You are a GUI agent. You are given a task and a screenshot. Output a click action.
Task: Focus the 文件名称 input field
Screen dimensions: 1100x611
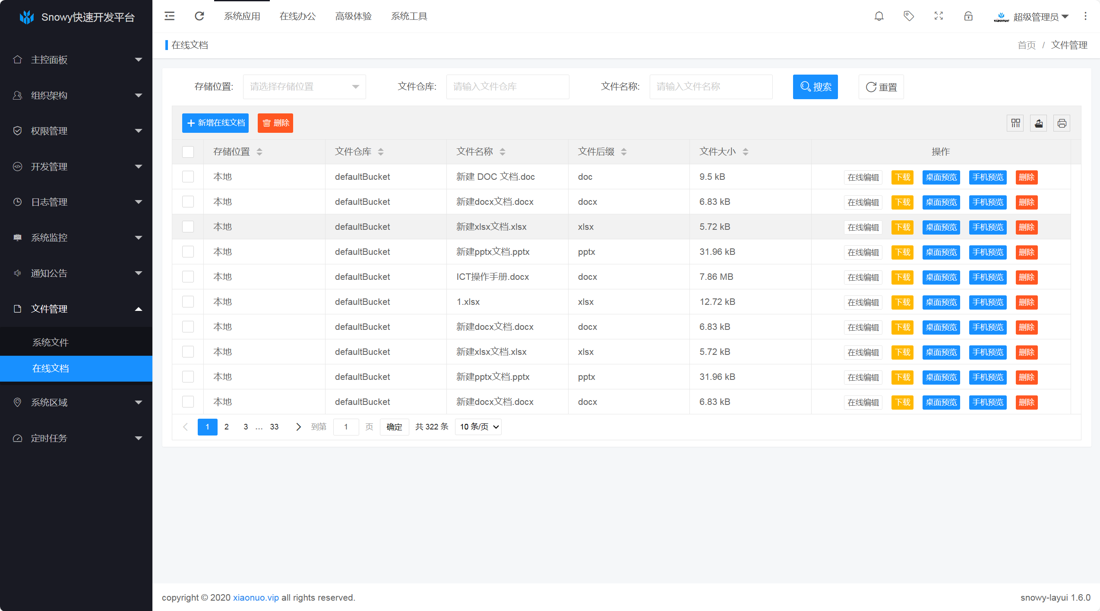(711, 87)
